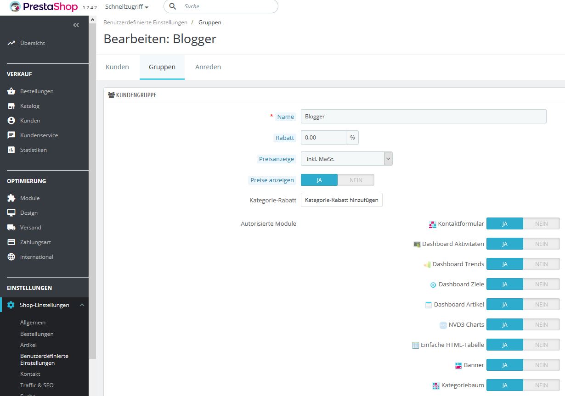Open Statistiken in the sidebar

pyautogui.click(x=34, y=150)
